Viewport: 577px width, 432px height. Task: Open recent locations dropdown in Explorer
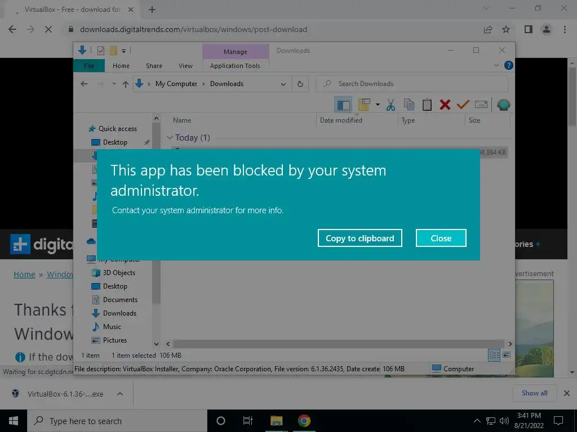click(114, 84)
